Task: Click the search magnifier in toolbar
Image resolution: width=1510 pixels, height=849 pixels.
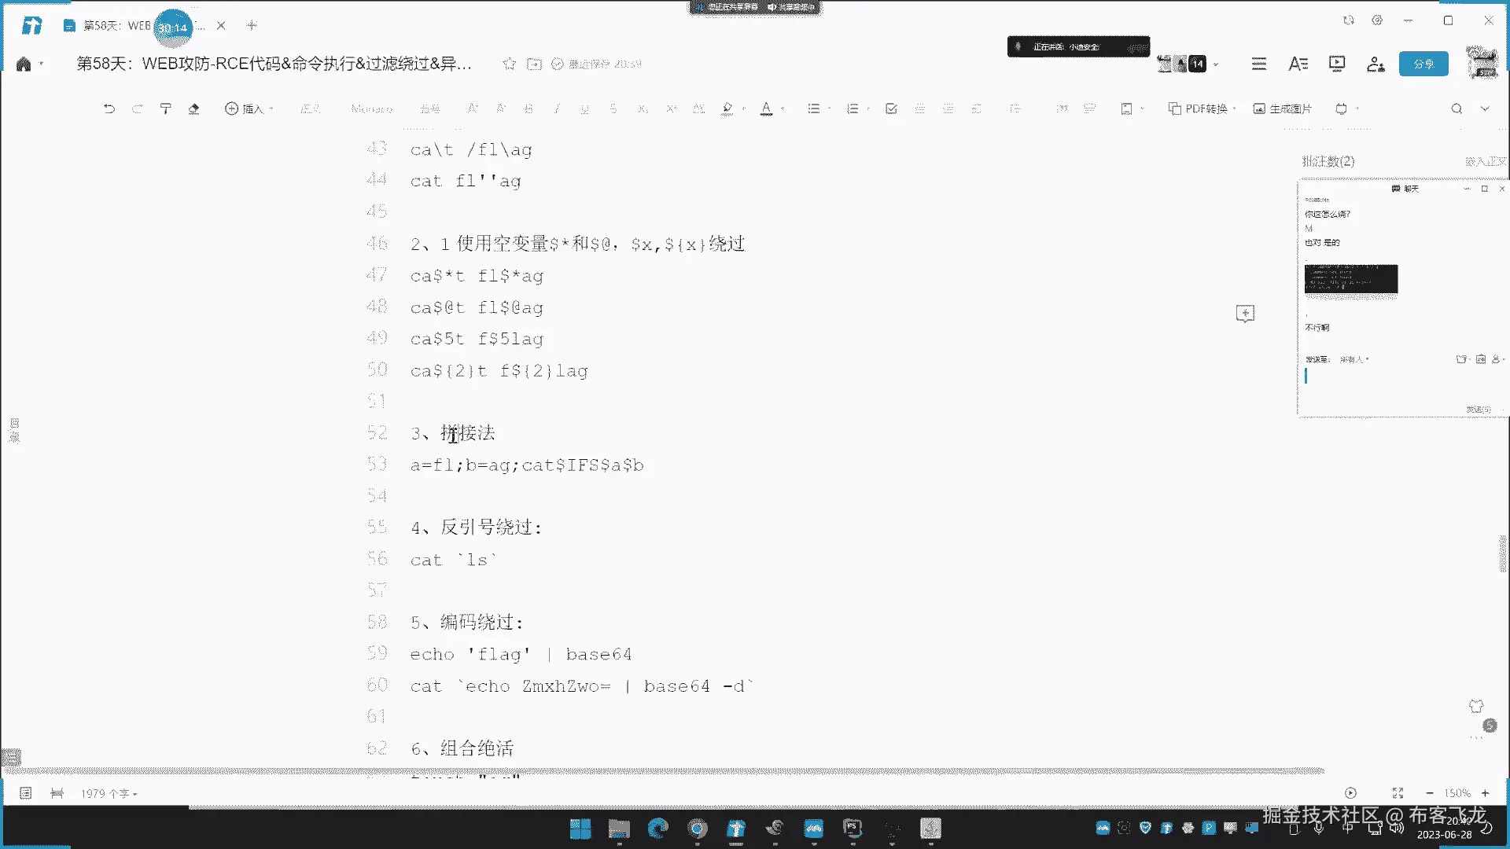Action: (1457, 108)
